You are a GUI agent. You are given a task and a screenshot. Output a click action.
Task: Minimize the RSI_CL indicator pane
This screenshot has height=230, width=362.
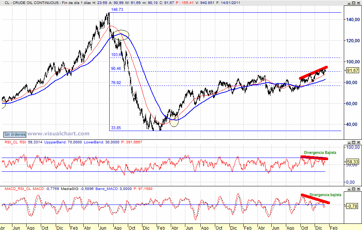coord(350,142)
